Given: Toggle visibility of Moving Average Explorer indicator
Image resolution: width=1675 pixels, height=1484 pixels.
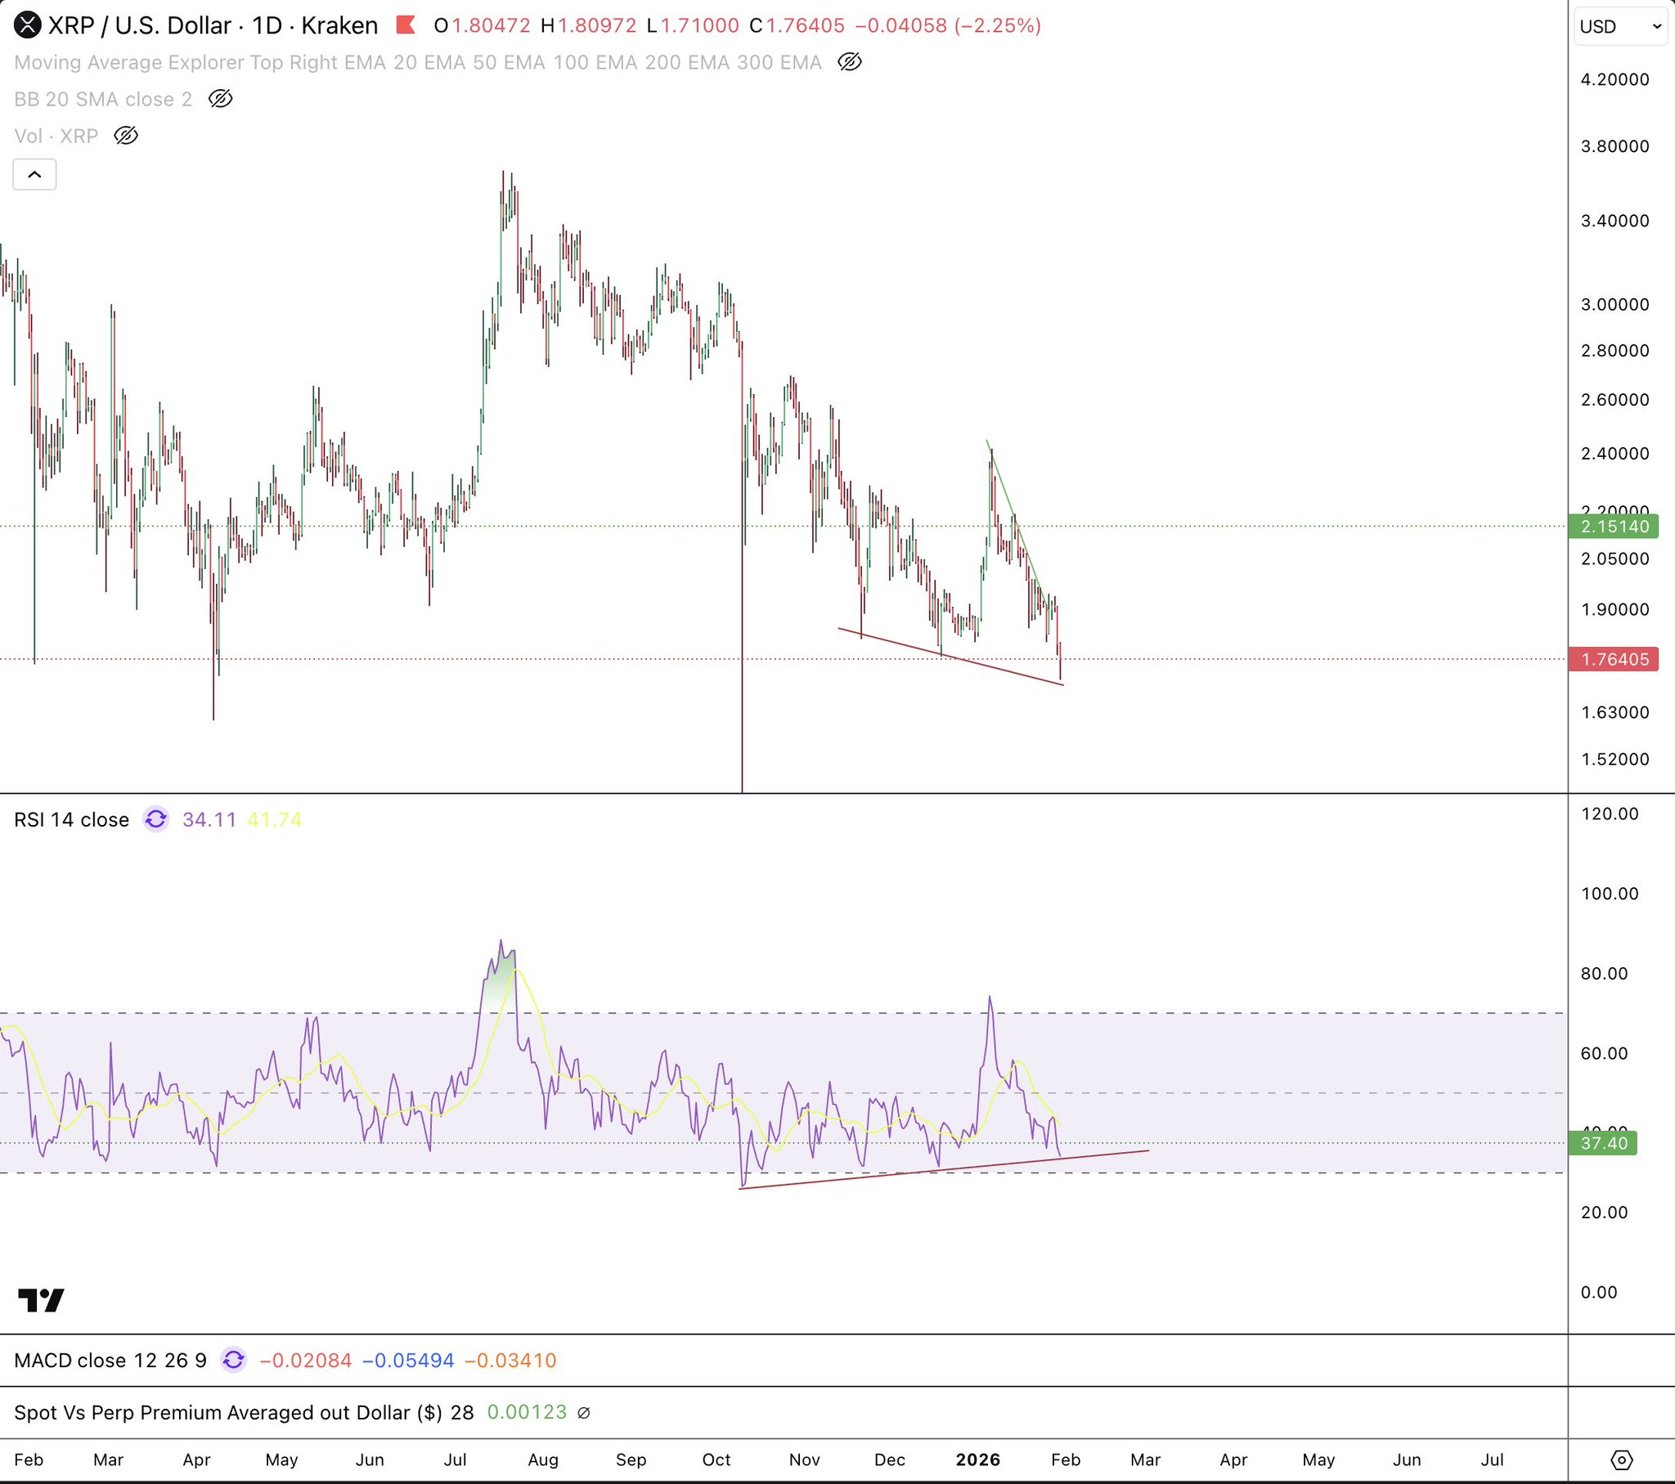Looking at the screenshot, I should 850,62.
